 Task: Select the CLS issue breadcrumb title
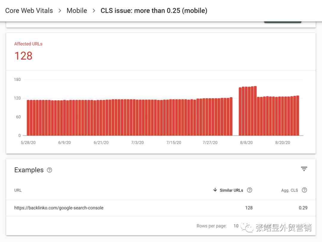point(154,10)
